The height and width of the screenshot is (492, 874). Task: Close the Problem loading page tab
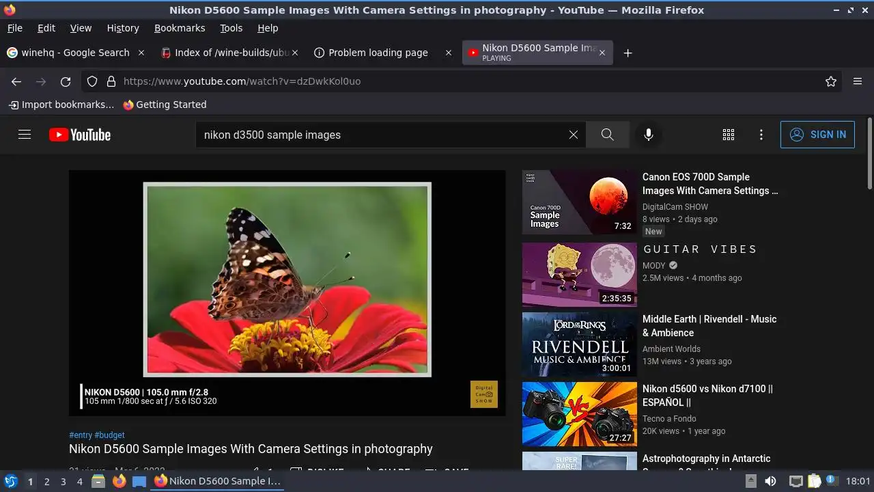pyautogui.click(x=449, y=53)
